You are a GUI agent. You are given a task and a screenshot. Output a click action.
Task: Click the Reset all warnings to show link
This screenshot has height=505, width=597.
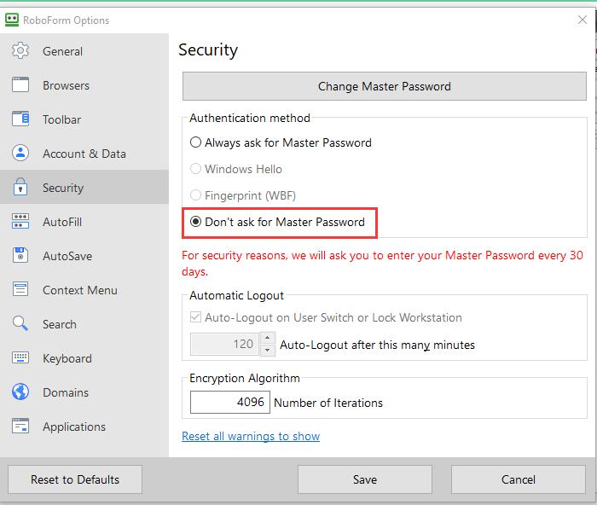pos(251,436)
